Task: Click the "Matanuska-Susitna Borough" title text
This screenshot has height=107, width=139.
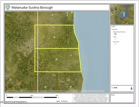Action: click(32, 8)
